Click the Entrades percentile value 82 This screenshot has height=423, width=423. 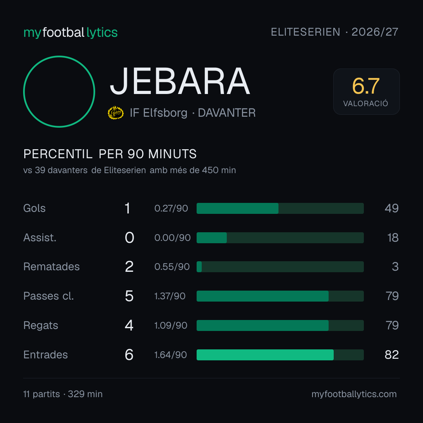coord(391,355)
